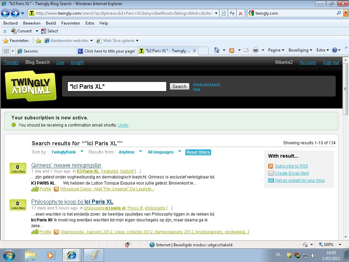Open Favorieten star button
349x262 pixels.
16,41
